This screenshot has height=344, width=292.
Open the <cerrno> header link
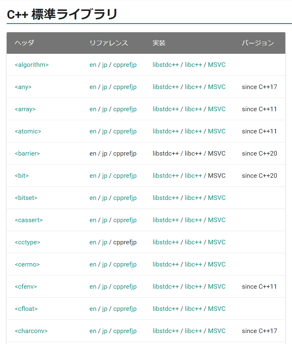(x=27, y=264)
